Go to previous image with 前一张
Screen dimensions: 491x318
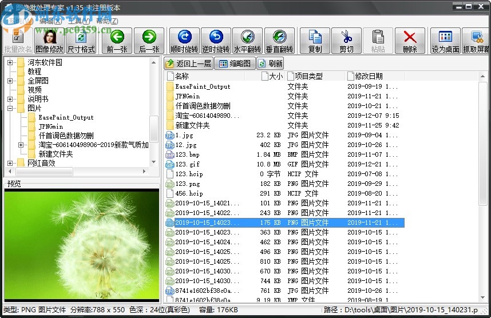pyautogui.click(x=117, y=41)
